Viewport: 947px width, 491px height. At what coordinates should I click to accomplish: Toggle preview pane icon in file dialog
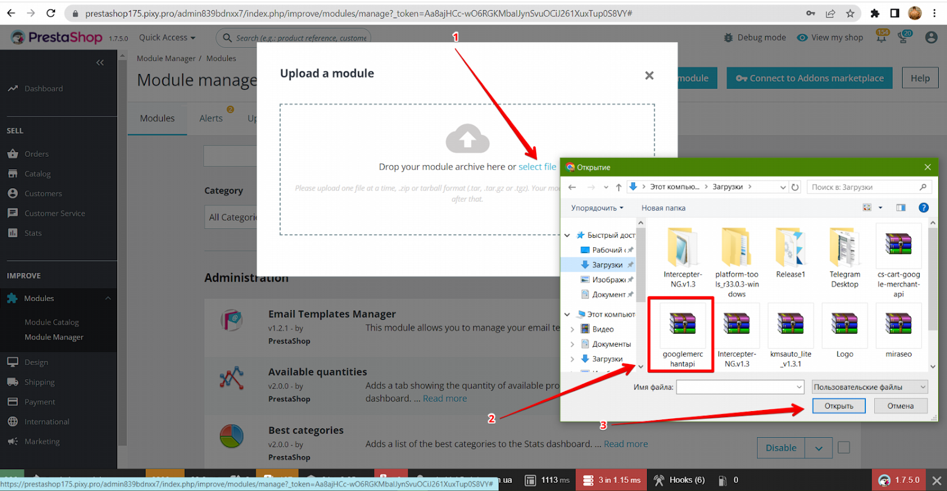click(900, 208)
